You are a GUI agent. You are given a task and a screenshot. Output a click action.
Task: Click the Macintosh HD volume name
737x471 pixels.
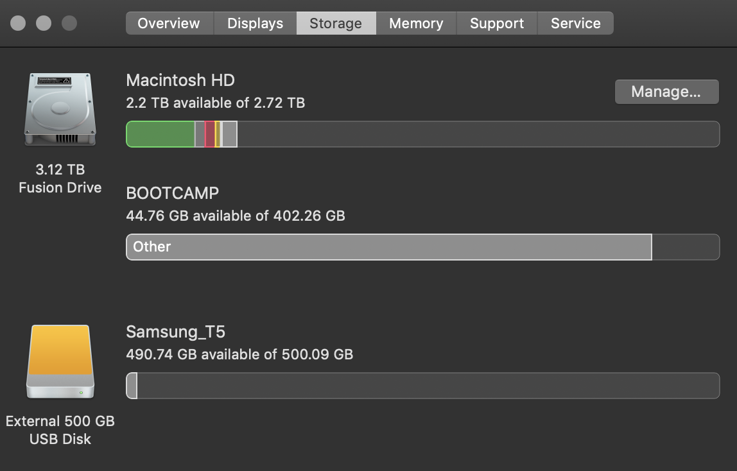[x=180, y=80]
